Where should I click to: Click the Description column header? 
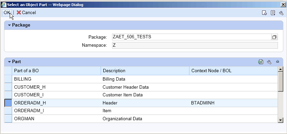pos(145,71)
